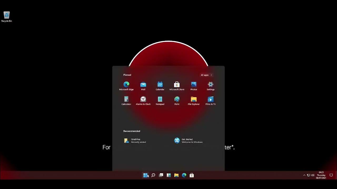Screen dimensions: 337x189
Task: Open the Calendar app
Action: click(160, 86)
